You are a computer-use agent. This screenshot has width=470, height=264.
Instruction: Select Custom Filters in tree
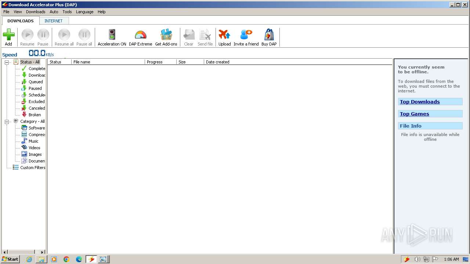[x=33, y=168]
